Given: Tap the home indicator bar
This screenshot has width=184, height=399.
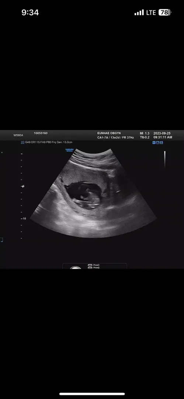Looking at the screenshot, I should (x=92, y=394).
